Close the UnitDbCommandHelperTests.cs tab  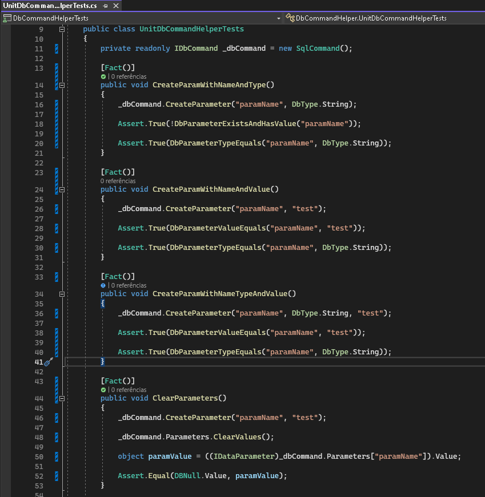pyautogui.click(x=116, y=6)
